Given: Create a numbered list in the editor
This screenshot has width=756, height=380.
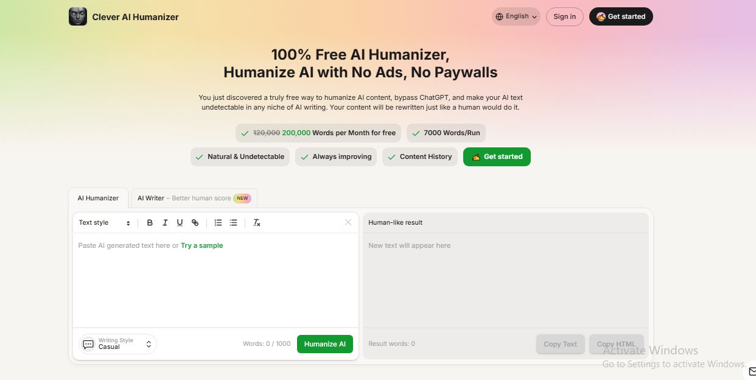Looking at the screenshot, I should 218,223.
